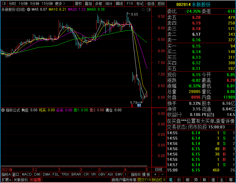
Task: Expand the 扩展 panel
Action: coord(6,180)
